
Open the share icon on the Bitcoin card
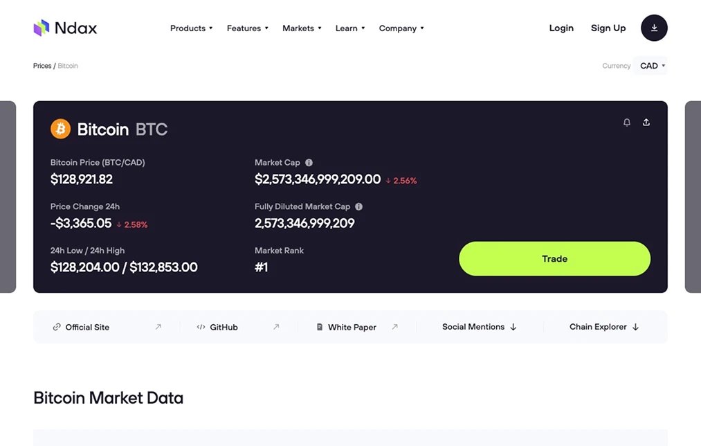click(x=646, y=122)
